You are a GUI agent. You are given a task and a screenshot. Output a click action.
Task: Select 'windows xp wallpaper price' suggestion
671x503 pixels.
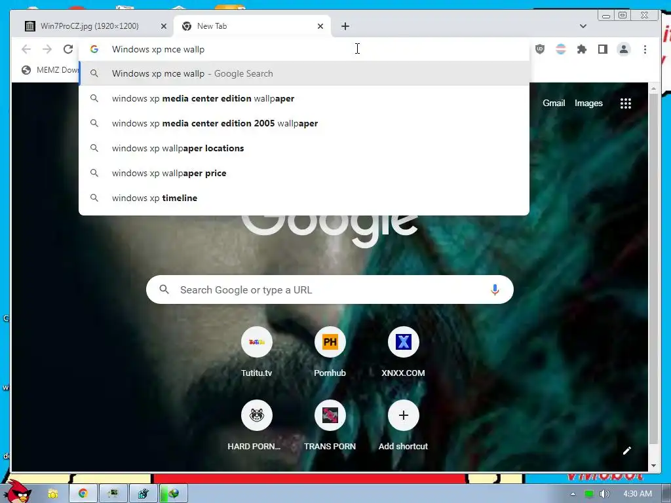point(304,173)
